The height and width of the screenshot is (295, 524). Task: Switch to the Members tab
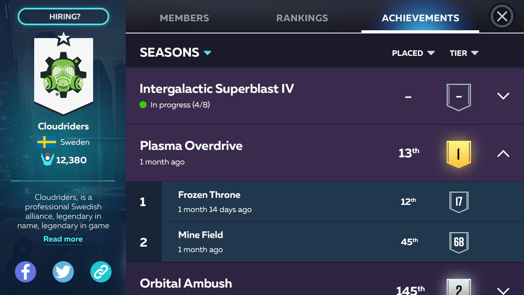pyautogui.click(x=184, y=18)
